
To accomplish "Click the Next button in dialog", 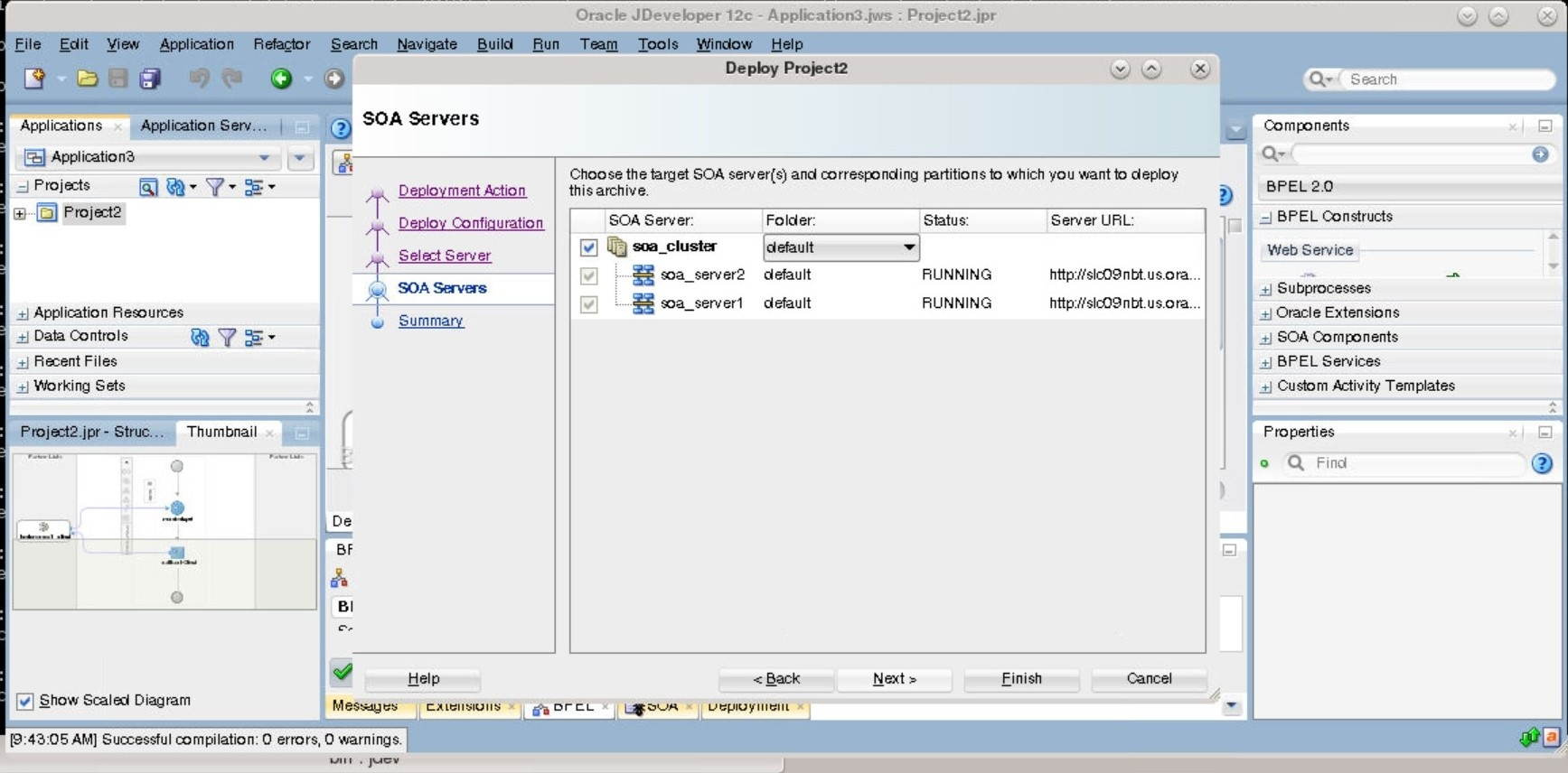I will [895, 679].
